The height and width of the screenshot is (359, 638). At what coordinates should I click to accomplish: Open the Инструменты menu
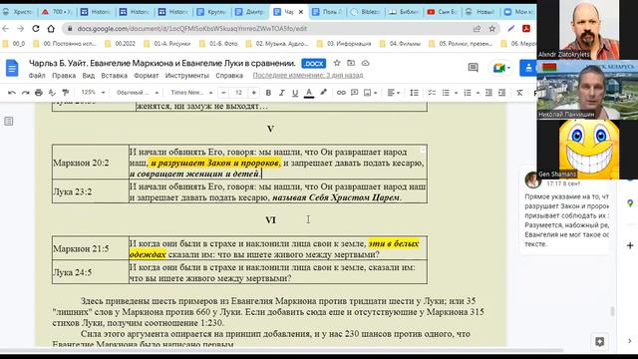pos(187,76)
